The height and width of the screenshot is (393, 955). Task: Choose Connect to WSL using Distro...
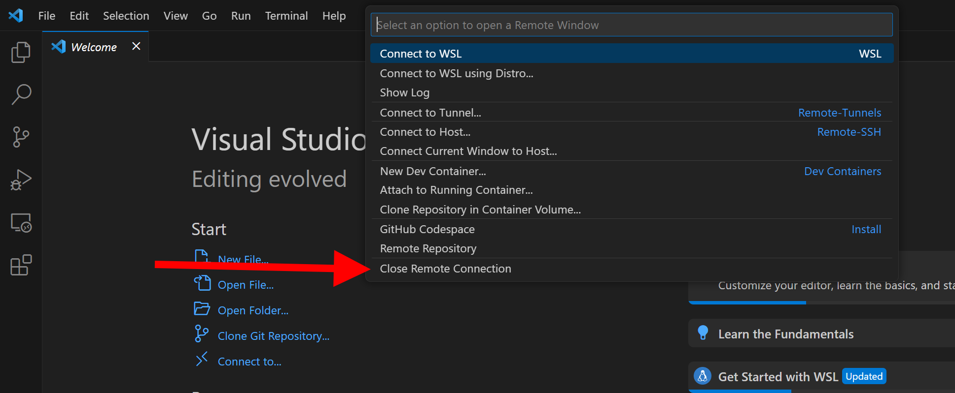[x=632, y=73]
